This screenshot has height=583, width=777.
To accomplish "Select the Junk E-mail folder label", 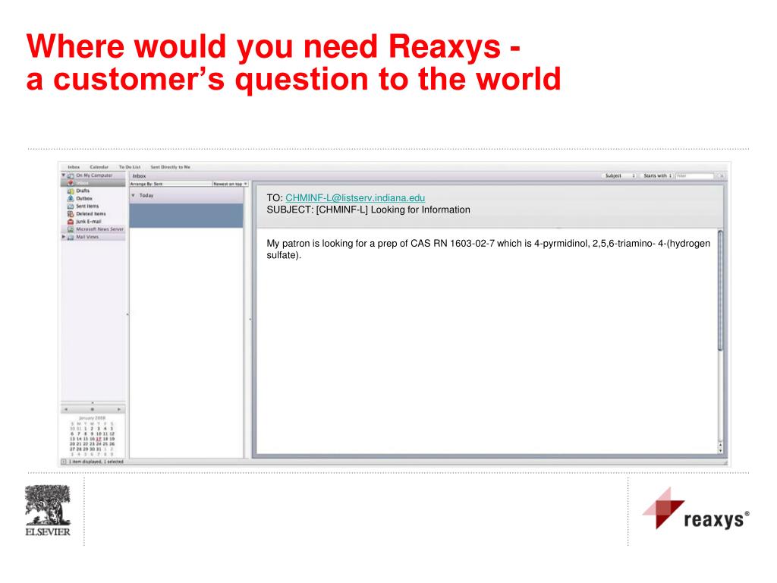I will (x=89, y=222).
